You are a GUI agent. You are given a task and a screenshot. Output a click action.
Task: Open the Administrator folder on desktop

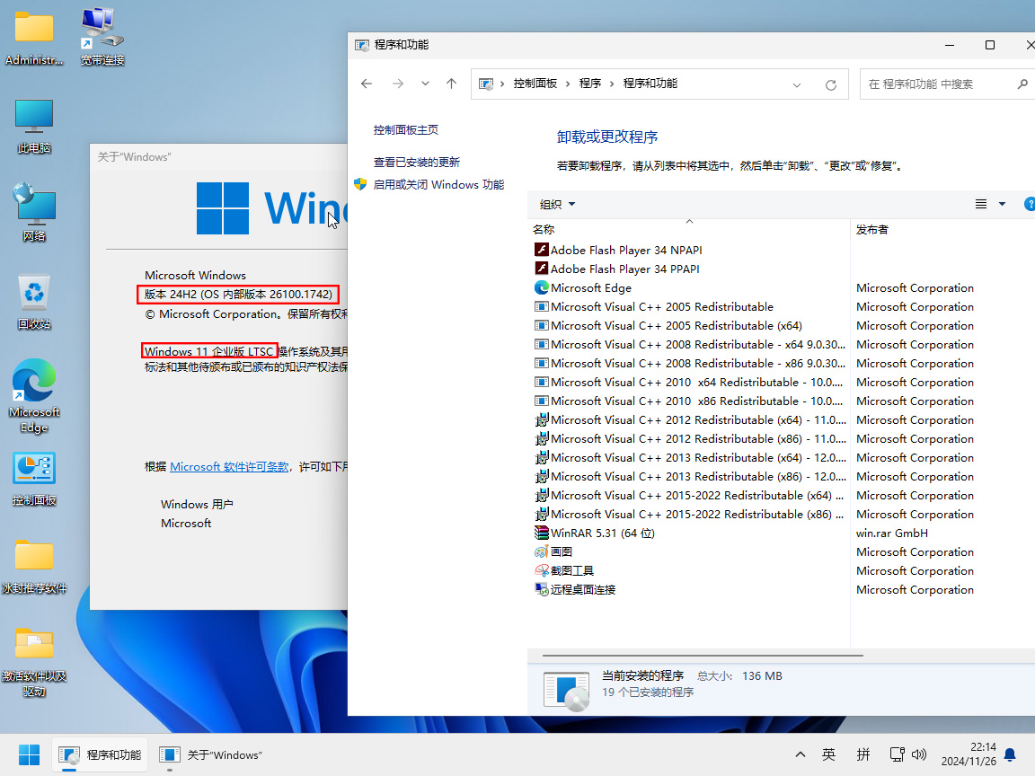click(x=33, y=36)
